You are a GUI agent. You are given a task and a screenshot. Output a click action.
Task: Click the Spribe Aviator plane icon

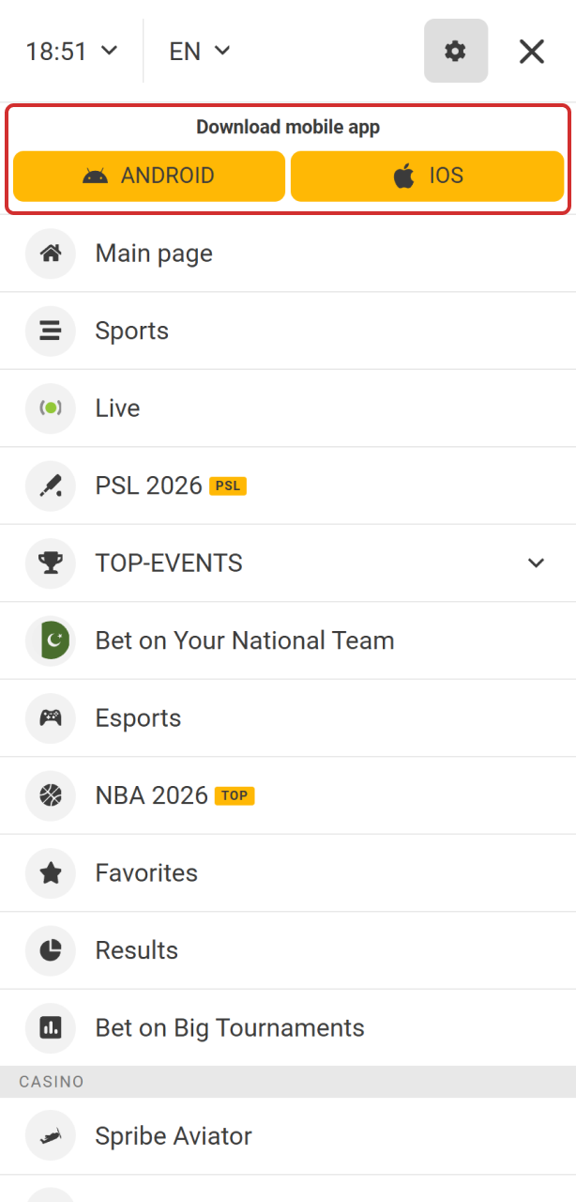click(51, 1136)
